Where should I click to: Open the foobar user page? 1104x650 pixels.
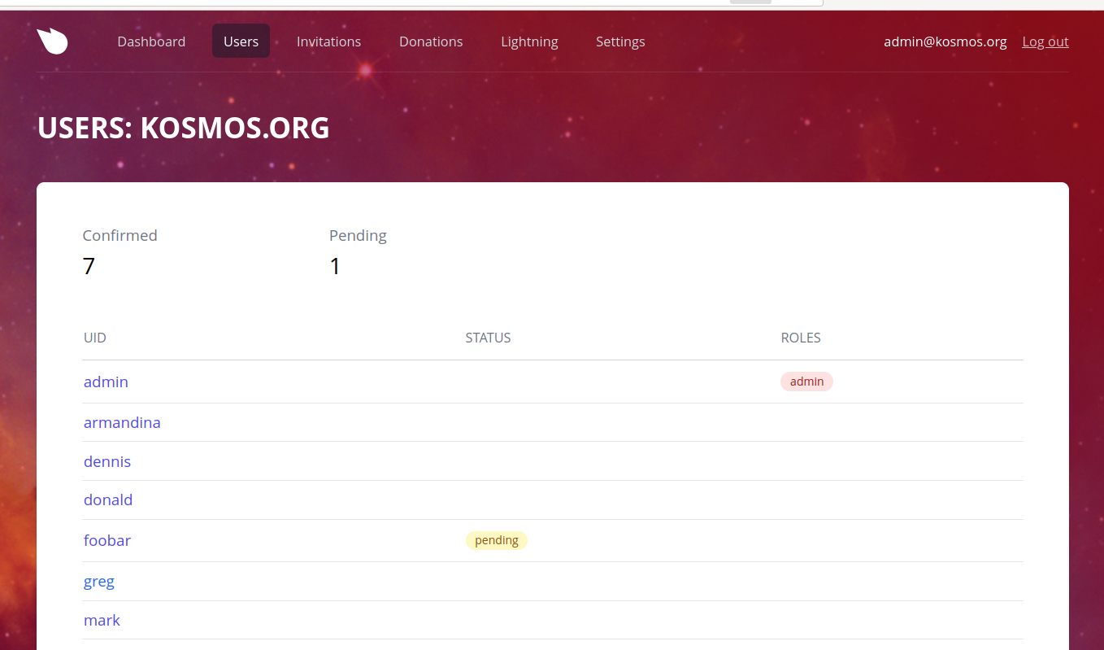click(107, 540)
